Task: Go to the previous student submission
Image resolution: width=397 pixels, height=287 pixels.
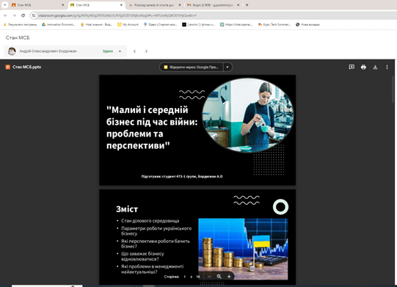Action: click(135, 51)
